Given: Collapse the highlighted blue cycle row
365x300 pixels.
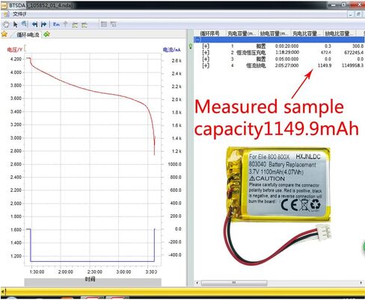Looking at the screenshot, I should click(197, 40).
